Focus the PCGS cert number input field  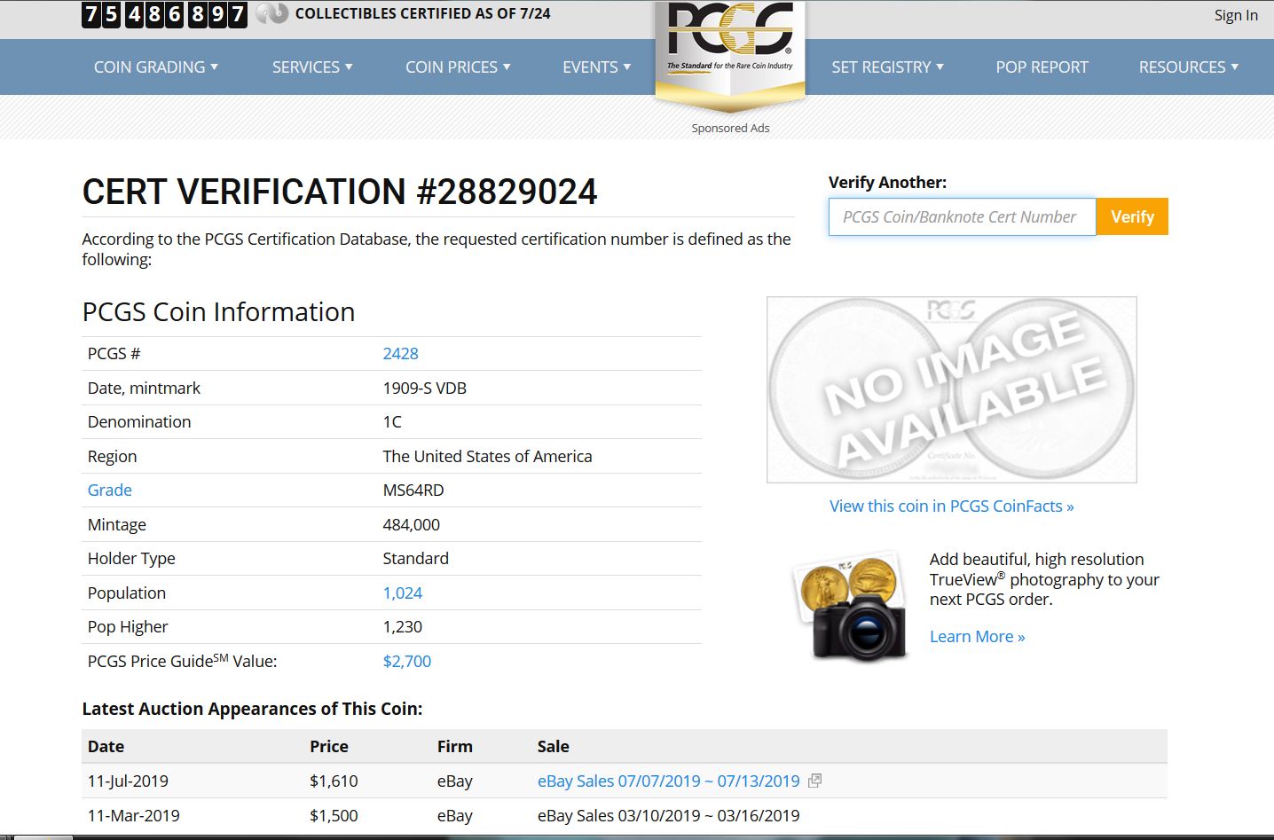(x=962, y=217)
